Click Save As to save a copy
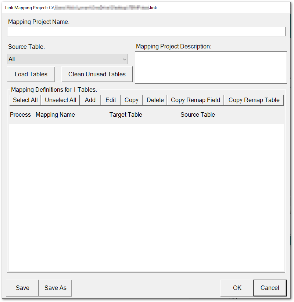This screenshot has width=294, height=302. pyautogui.click(x=55, y=288)
